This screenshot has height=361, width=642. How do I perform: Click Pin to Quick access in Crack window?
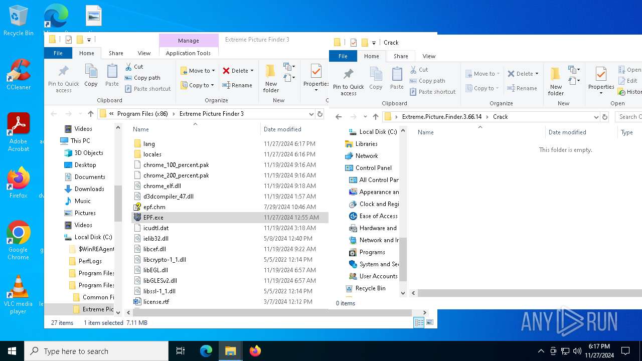[349, 82]
